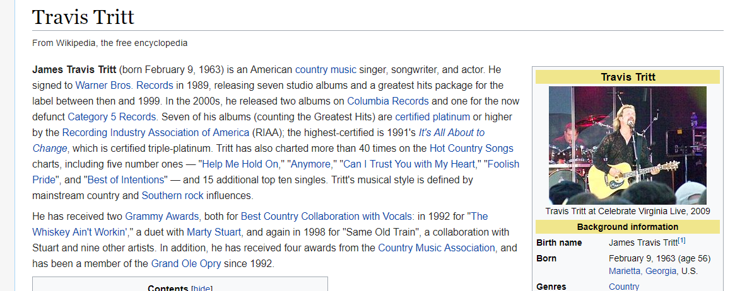
Task: Open the Marty Stuart link
Action: tap(215, 232)
